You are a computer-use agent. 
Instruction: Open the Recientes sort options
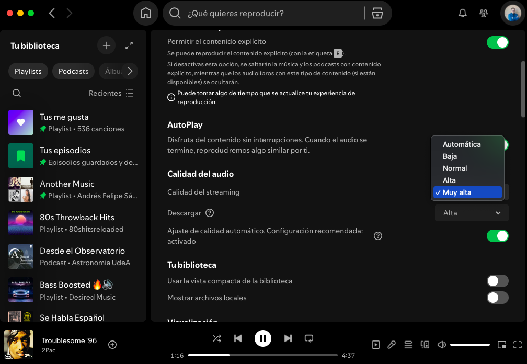point(111,93)
